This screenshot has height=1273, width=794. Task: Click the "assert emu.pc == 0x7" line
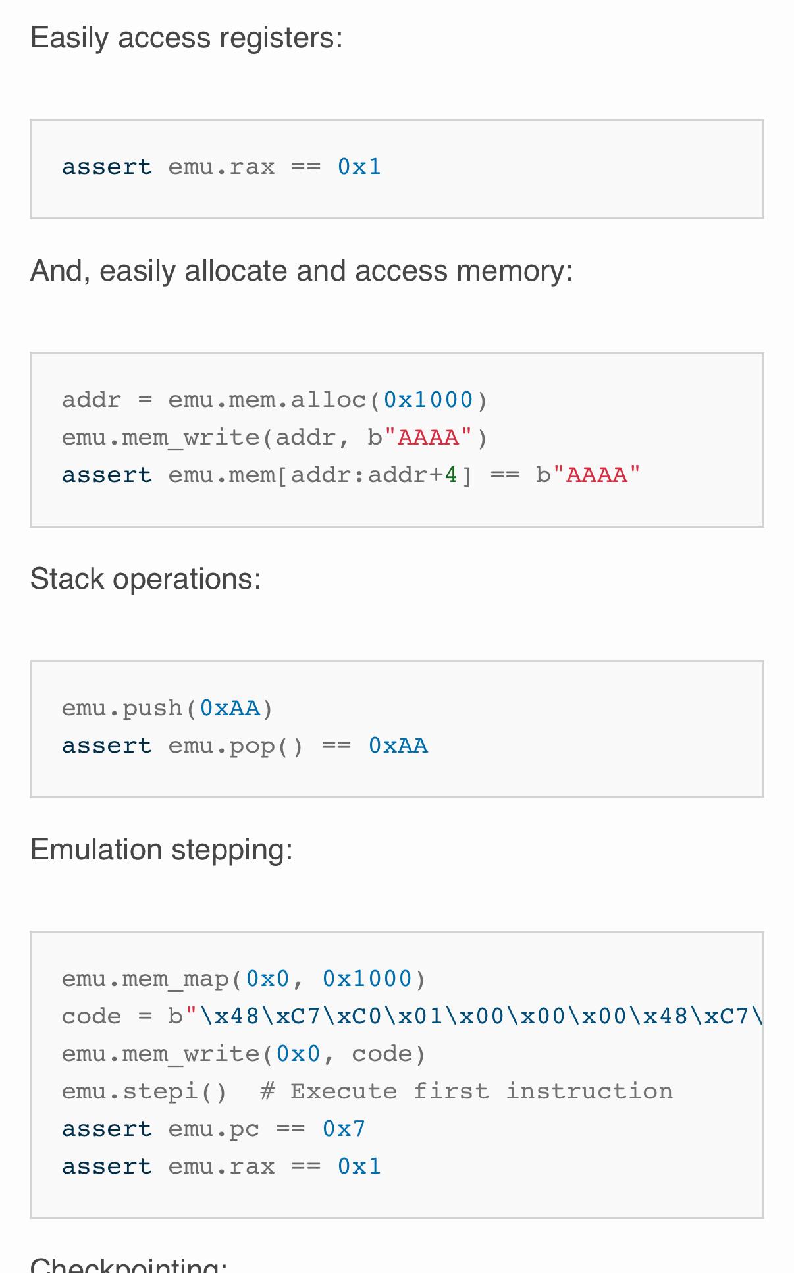tap(213, 1129)
